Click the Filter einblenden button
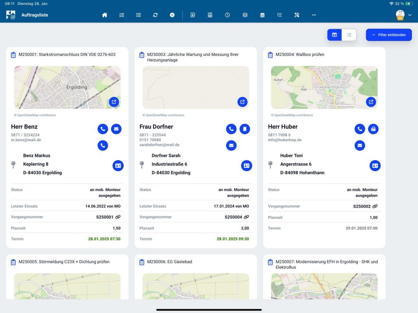Viewport: 418px width, 313px height. coord(389,35)
